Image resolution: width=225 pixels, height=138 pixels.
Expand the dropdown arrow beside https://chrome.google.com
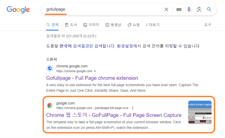[x=95, y=71]
